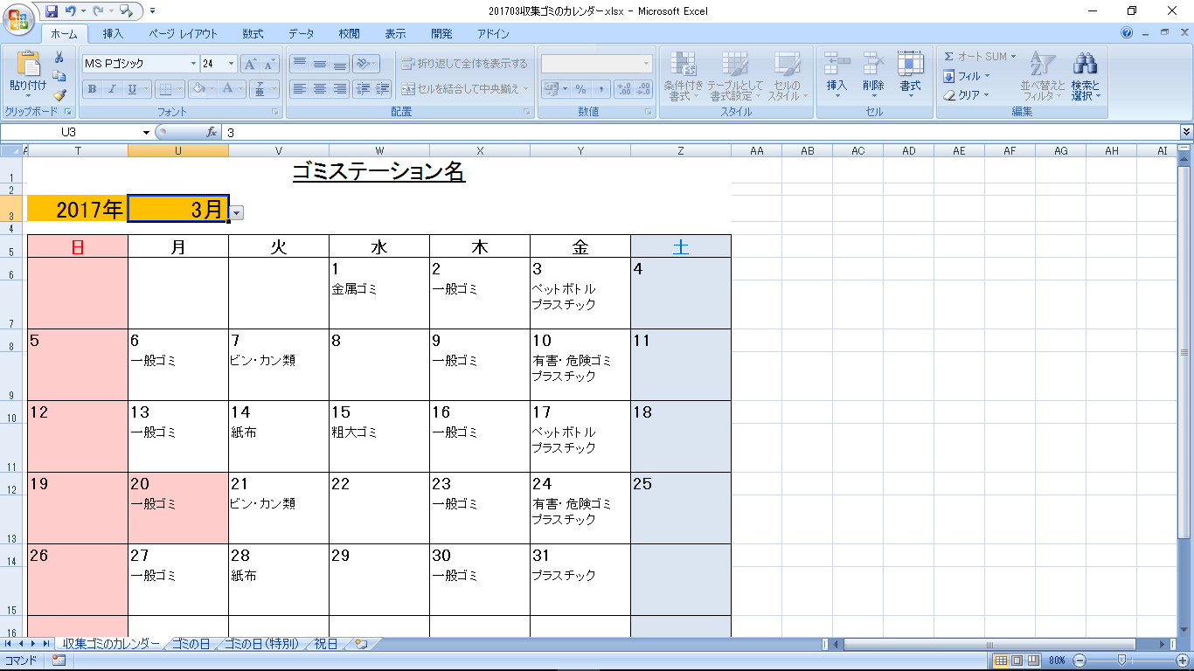Viewport: 1194px width, 671px height.
Task: Decrease decimal places
Action: 643,89
